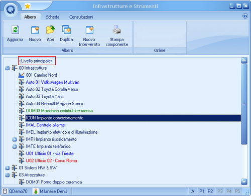Image resolution: width=251 pixels, height=196 pixels.
Task: Toggle the P5 status bar button
Action: (x=237, y=191)
